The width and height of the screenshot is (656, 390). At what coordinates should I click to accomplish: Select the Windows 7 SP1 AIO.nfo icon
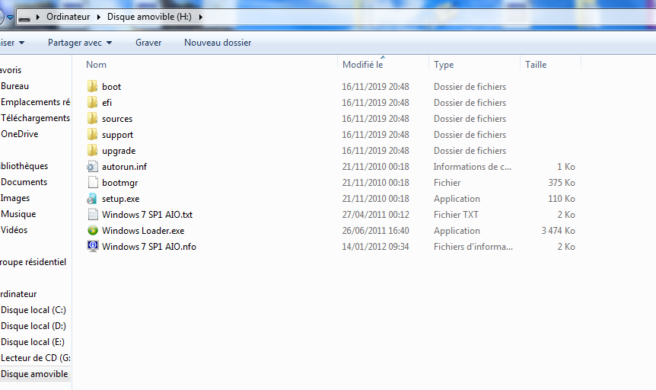[x=93, y=247]
